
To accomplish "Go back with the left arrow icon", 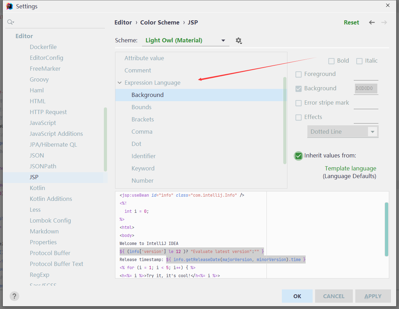I will 372,22.
